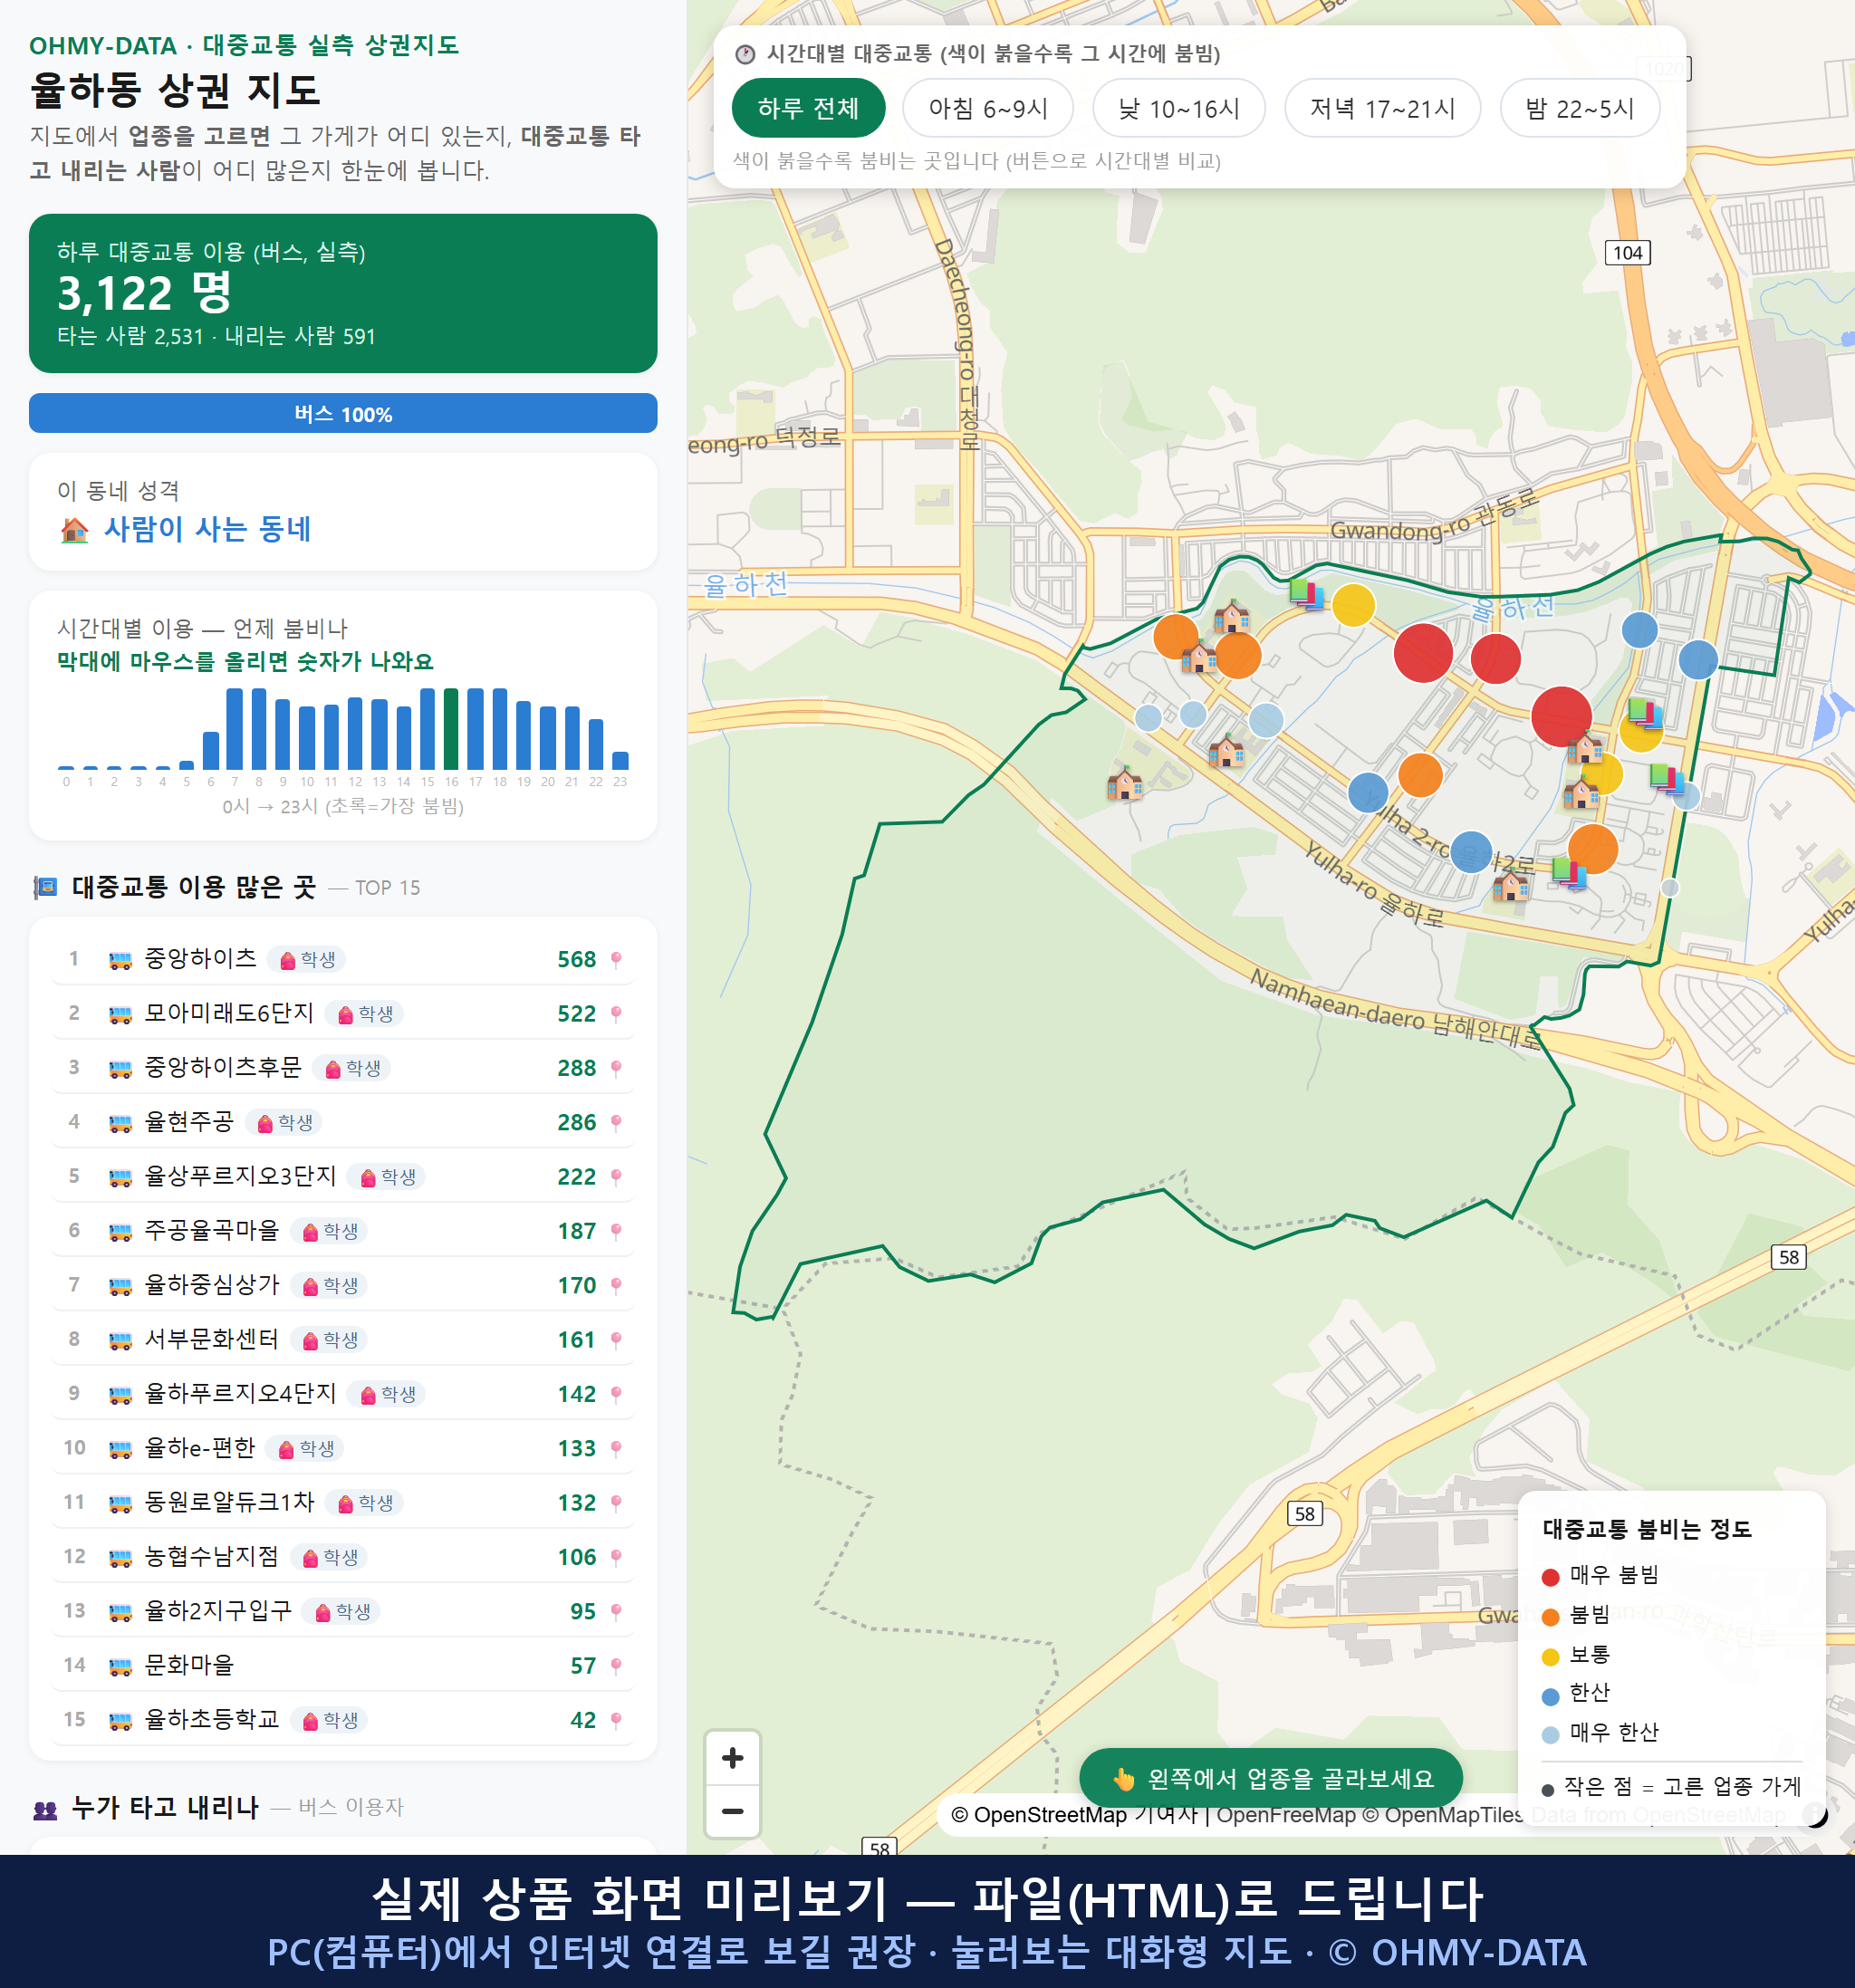The image size is (1855, 1988).
Task: Click the bus icon beside 율하푸르지오4단지
Action: click(x=120, y=1394)
